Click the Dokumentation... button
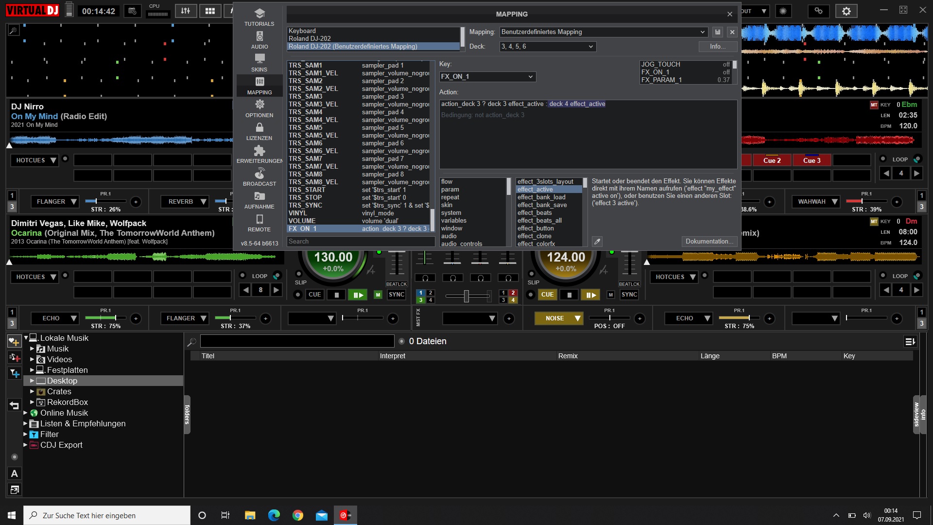 [x=709, y=242]
